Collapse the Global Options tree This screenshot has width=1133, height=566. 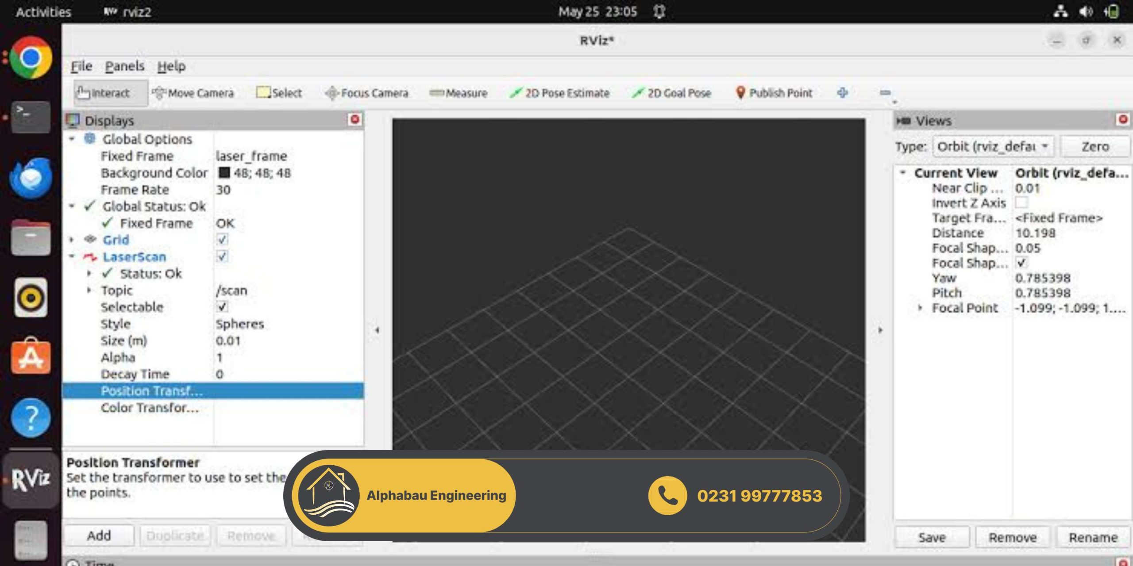pyautogui.click(x=72, y=139)
